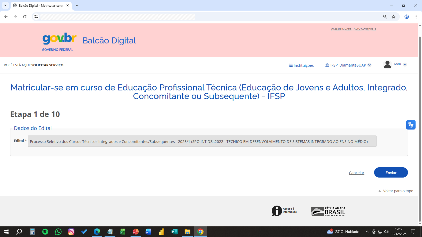The height and width of the screenshot is (237, 422).
Task: Open the ACESSIBILIDADE options
Action: click(341, 28)
